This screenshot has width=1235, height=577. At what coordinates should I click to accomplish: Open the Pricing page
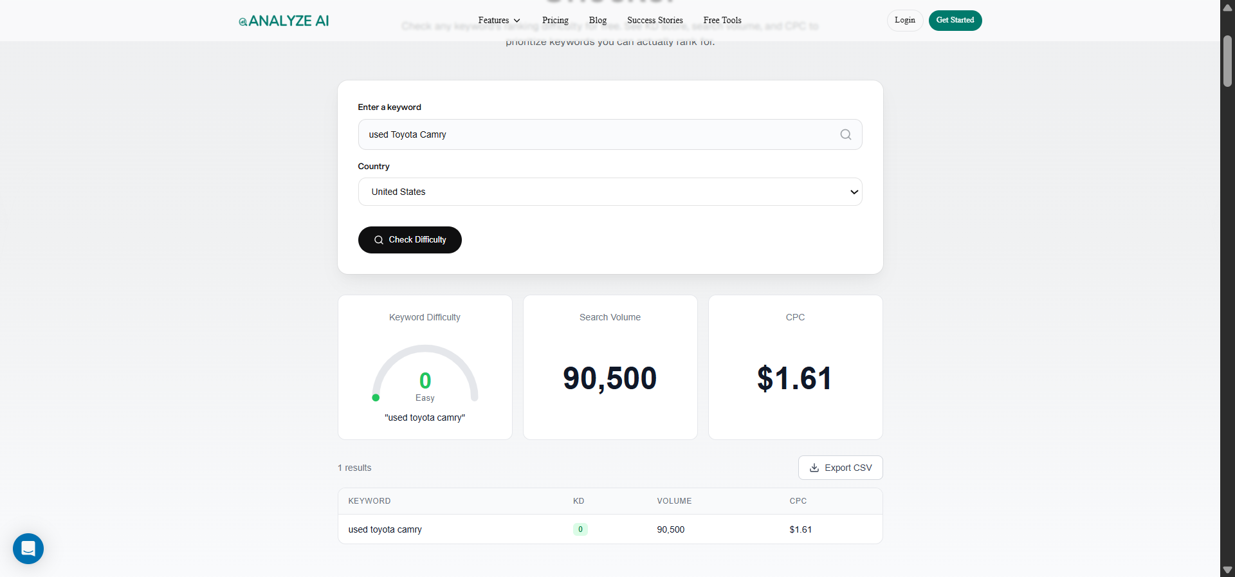click(555, 21)
